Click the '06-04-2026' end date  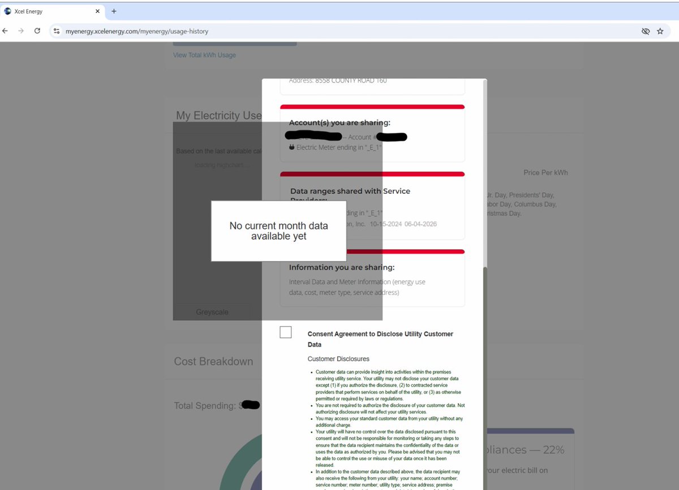point(420,224)
